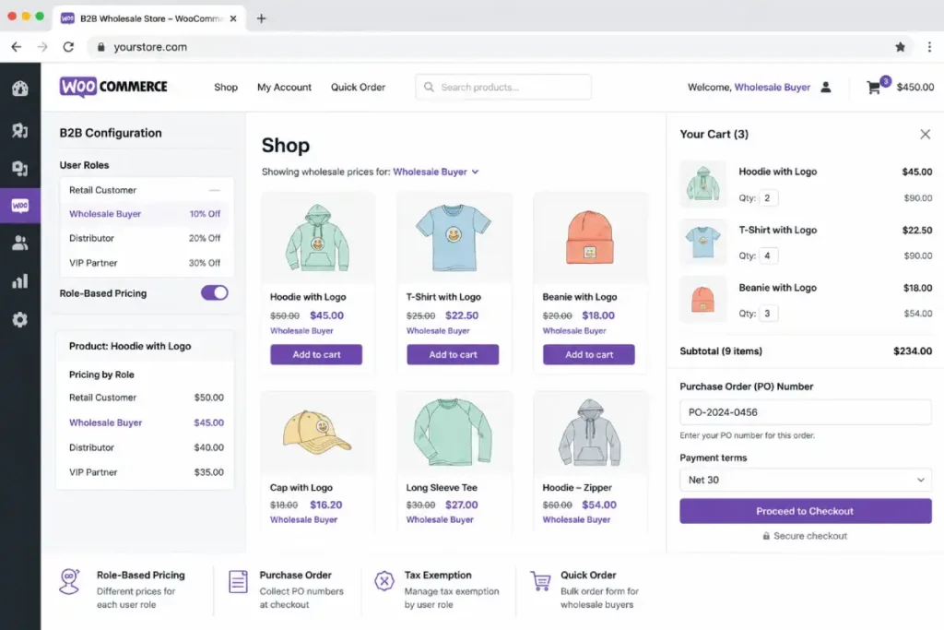Screen dimensions: 944x630
Task: Click the $450.00 cart total in header
Action: (x=915, y=88)
